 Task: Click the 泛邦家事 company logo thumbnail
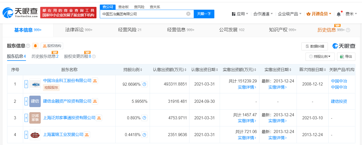(x=35, y=118)
